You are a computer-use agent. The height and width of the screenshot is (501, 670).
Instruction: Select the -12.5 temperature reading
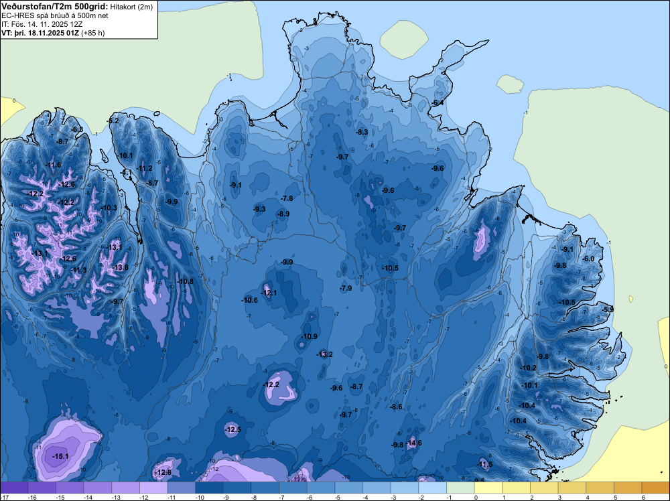tap(233, 429)
